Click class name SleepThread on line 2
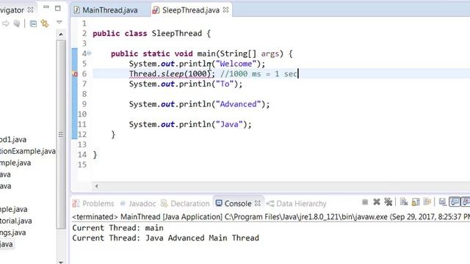This screenshot has width=470, height=264. (176, 33)
